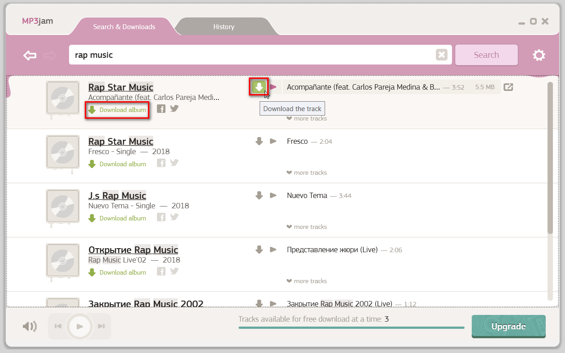The width and height of the screenshot is (565, 353).
Task: Switch to the History tab
Action: [224, 27]
